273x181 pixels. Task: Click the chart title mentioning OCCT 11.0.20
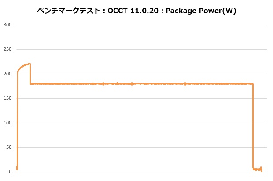point(136,11)
